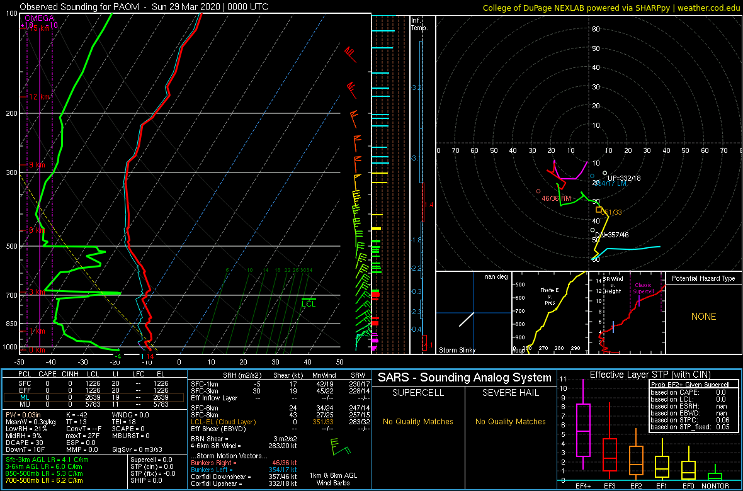Click No Quality Matches under SUPERCELL
Image resolution: width=743 pixels, height=491 pixels.
click(x=418, y=421)
